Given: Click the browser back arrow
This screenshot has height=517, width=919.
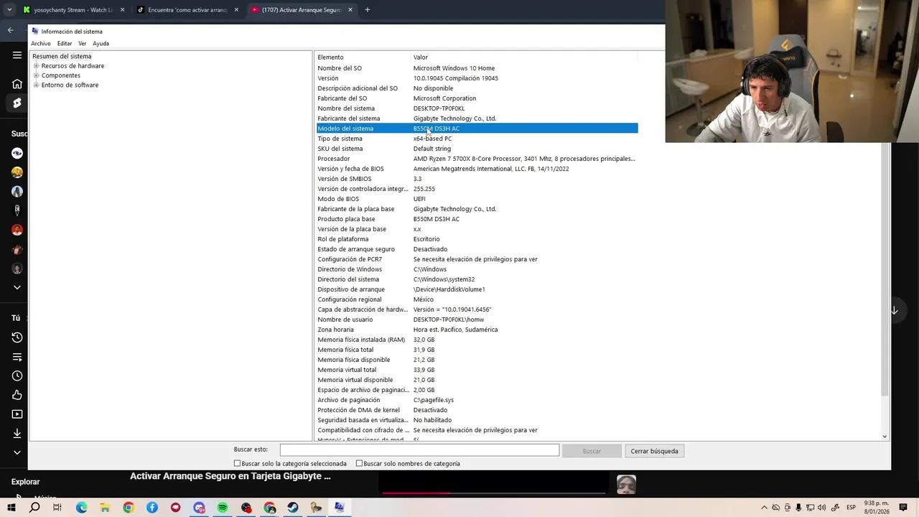Looking at the screenshot, I should coord(11,30).
